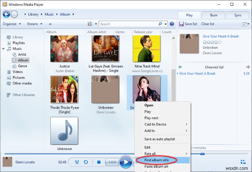
Task: Toggle the repeat playback icon
Action: pyautogui.click(x=86, y=162)
